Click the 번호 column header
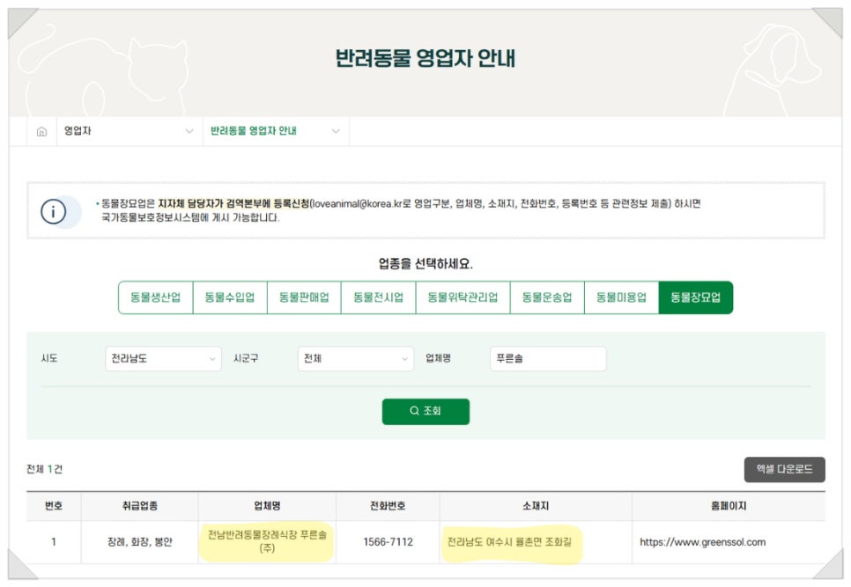Screen dimensions: 851x587 [x=53, y=506]
